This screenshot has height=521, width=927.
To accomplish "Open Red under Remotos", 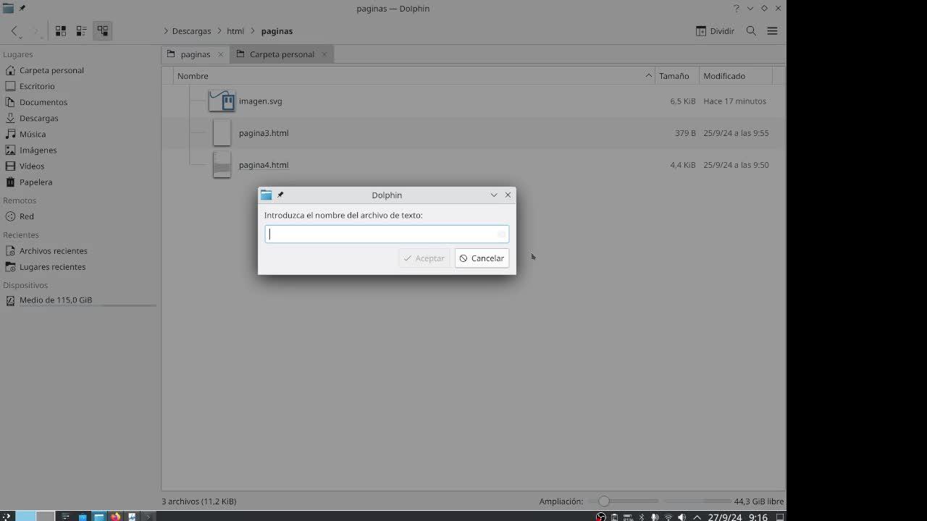I will tap(27, 216).
